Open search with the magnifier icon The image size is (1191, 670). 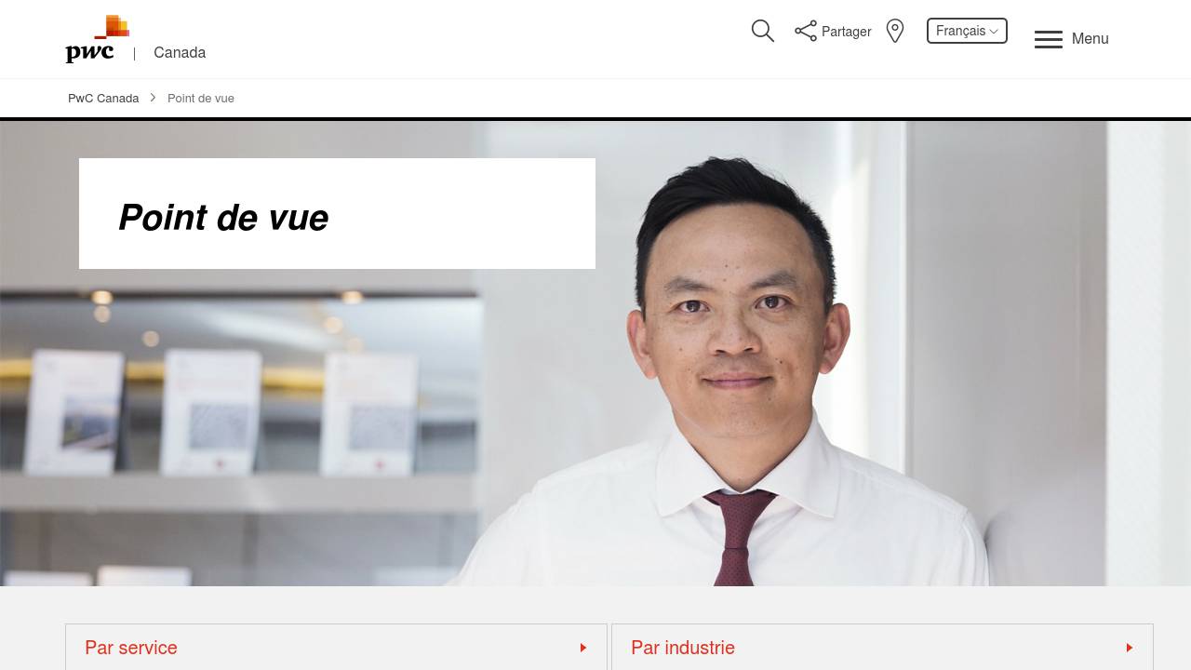coord(763,31)
